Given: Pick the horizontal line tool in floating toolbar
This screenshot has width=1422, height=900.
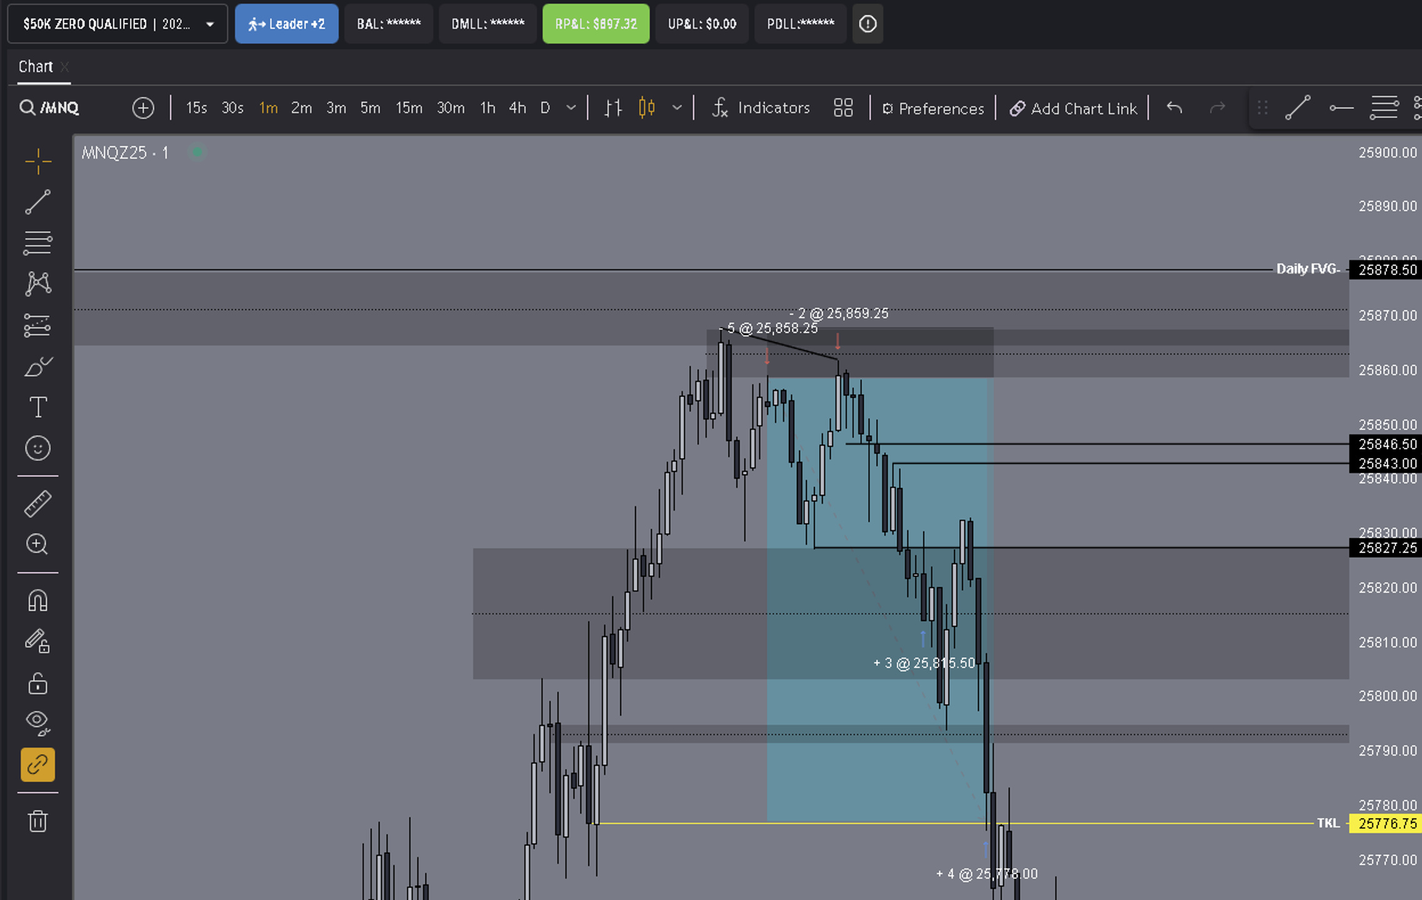Looking at the screenshot, I should coord(1341,108).
